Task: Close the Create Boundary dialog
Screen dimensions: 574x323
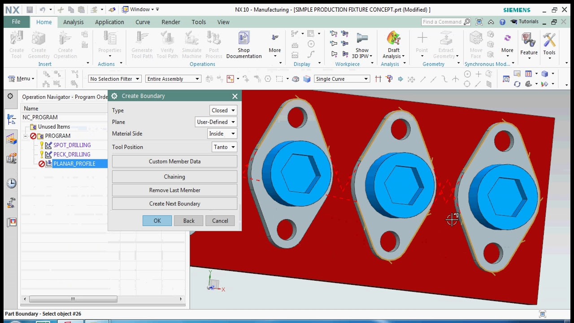Action: [x=235, y=96]
